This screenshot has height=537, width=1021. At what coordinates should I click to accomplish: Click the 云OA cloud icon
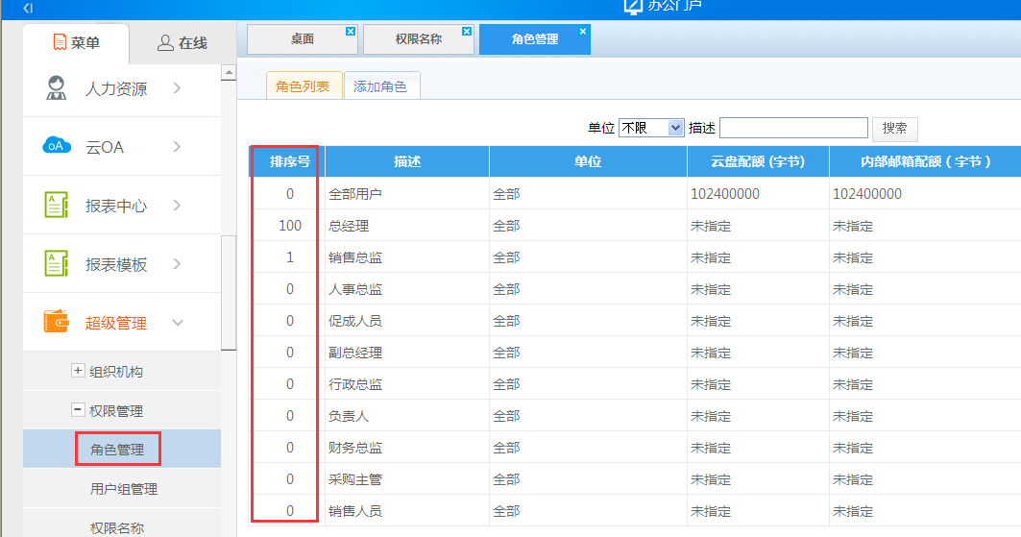click(x=57, y=145)
